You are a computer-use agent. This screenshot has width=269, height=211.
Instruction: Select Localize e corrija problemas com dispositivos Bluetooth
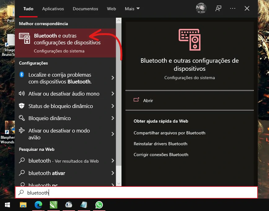(65, 78)
